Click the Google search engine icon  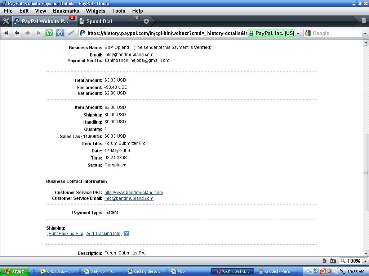pos(308,33)
